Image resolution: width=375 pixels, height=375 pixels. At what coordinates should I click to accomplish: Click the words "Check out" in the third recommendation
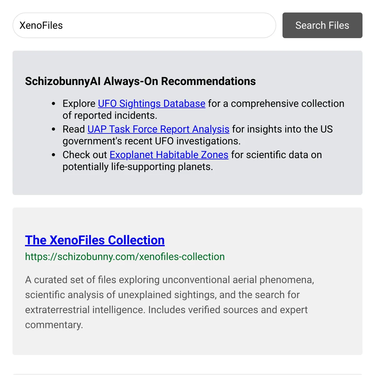[85, 155]
